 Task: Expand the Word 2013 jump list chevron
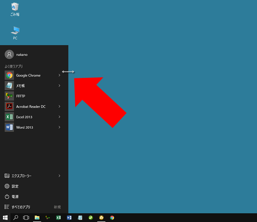tap(59, 127)
